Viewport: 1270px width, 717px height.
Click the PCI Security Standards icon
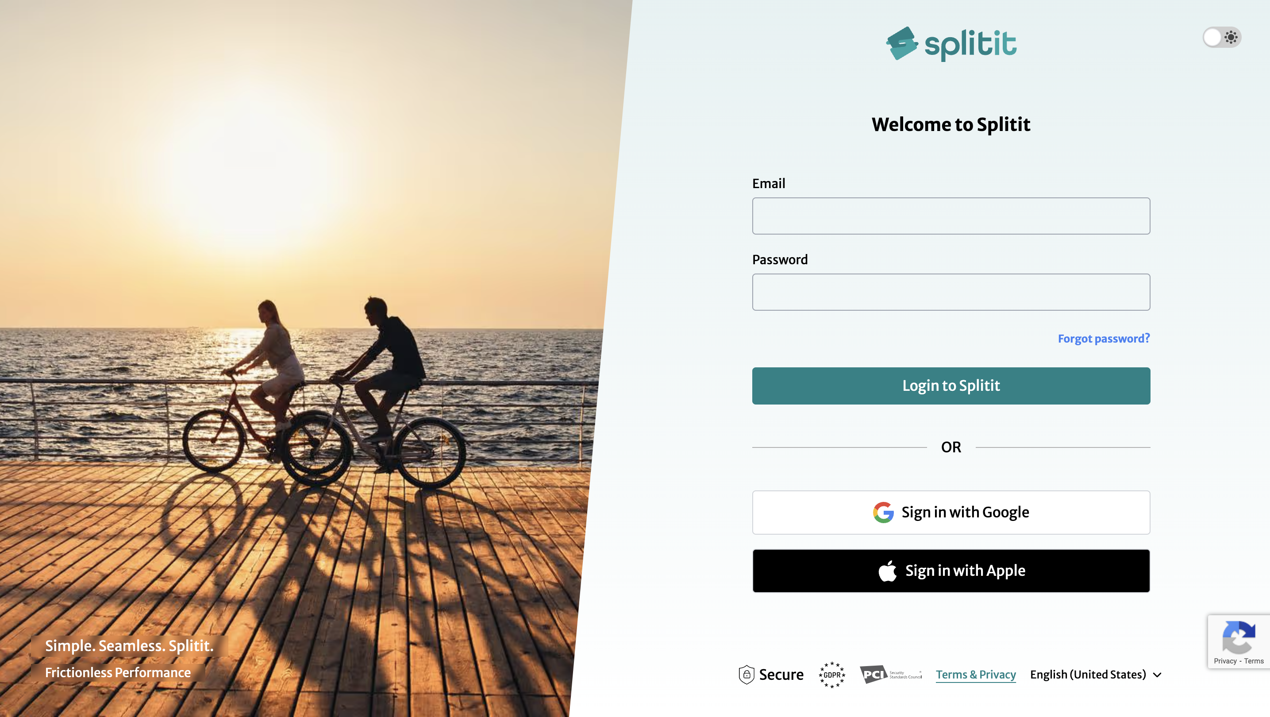click(889, 674)
